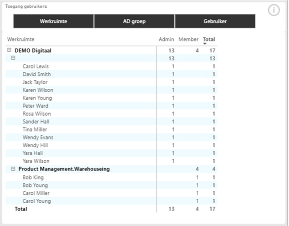Select Bob King under Product Management
The image size is (289, 226).
point(33,177)
